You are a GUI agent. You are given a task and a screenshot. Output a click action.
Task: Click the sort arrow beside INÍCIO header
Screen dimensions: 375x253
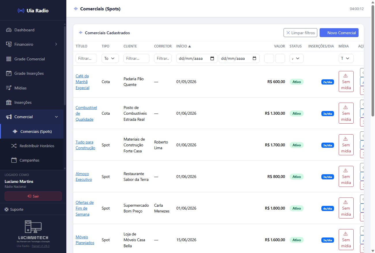pos(190,46)
